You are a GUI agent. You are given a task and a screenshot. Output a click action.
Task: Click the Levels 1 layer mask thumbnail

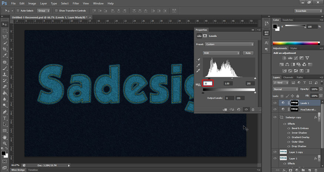click(x=294, y=103)
